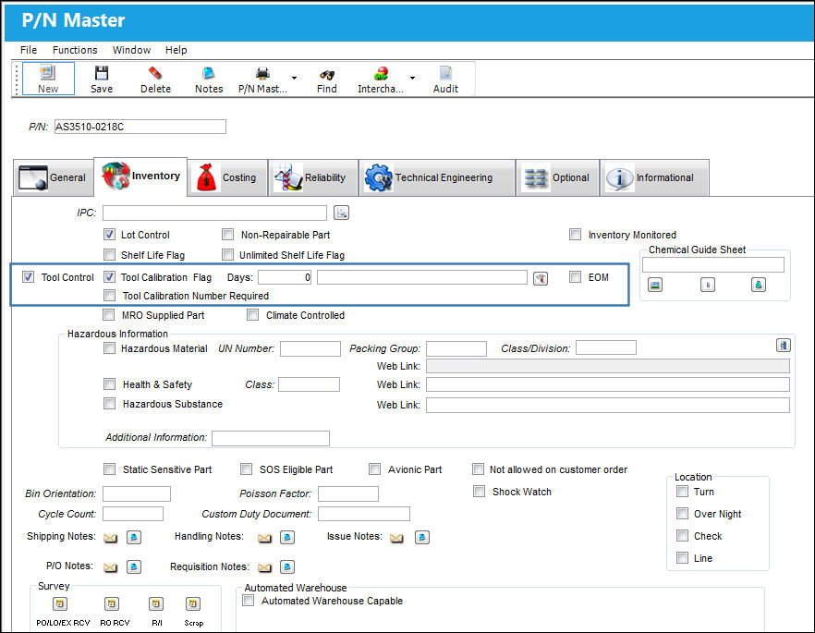The image size is (815, 633).
Task: Open the Window menu
Action: (131, 50)
